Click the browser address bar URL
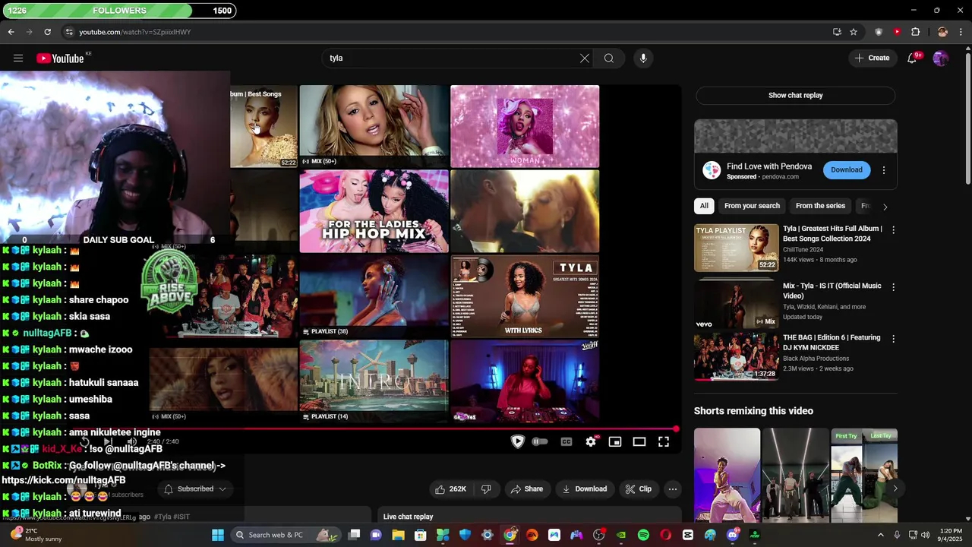The image size is (972, 547). (x=135, y=32)
